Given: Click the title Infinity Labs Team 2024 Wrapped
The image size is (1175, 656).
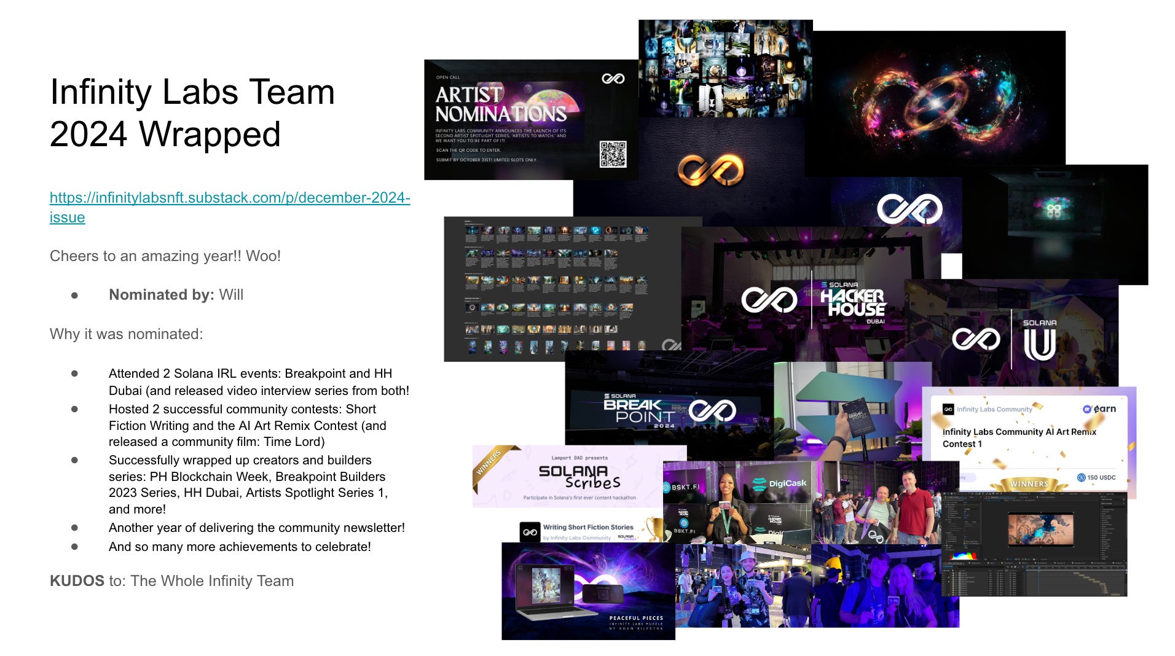Looking at the screenshot, I should click(x=192, y=112).
